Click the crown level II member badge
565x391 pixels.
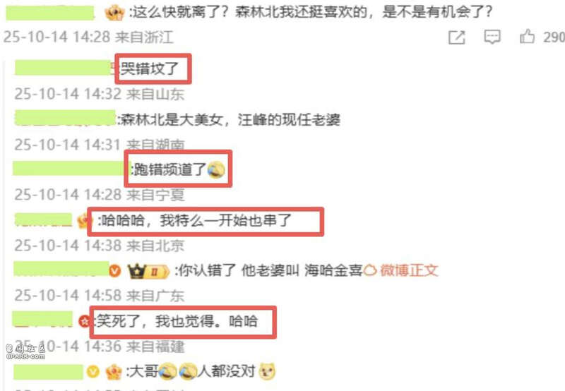point(148,271)
